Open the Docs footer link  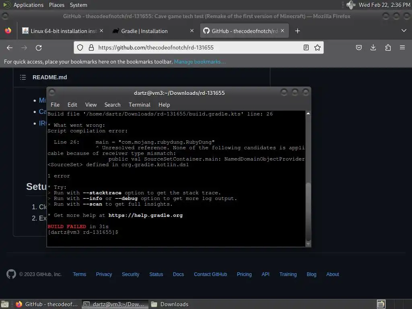point(178,274)
